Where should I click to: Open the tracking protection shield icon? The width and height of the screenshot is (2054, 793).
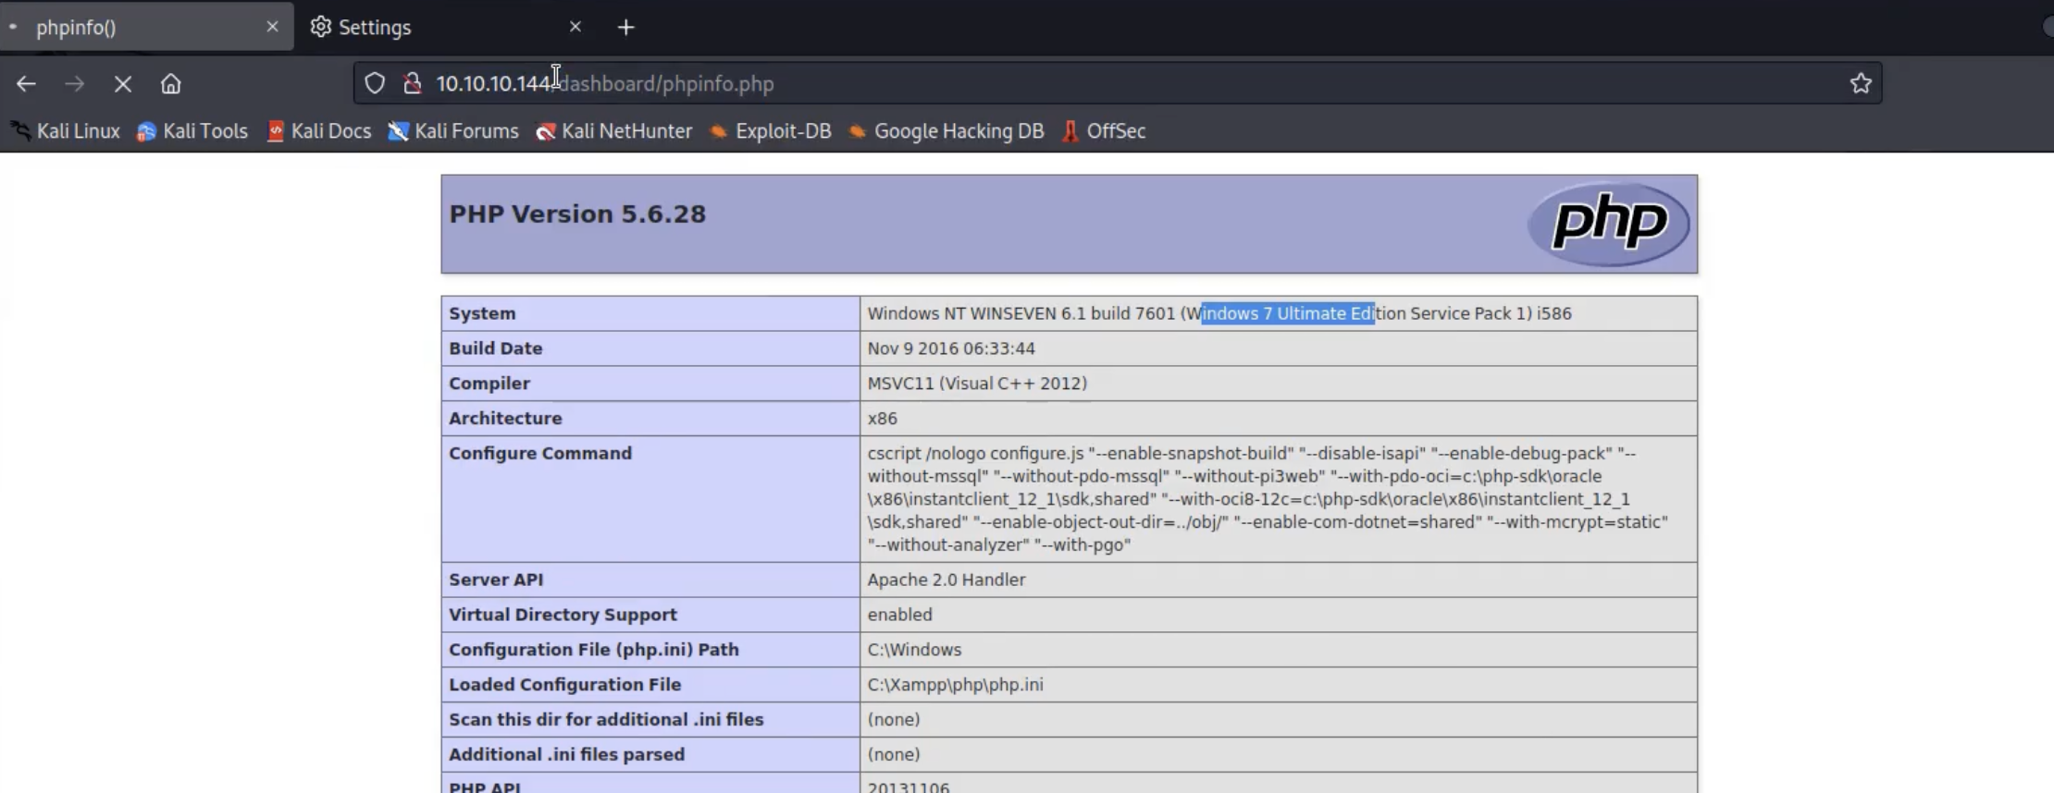pyautogui.click(x=374, y=84)
